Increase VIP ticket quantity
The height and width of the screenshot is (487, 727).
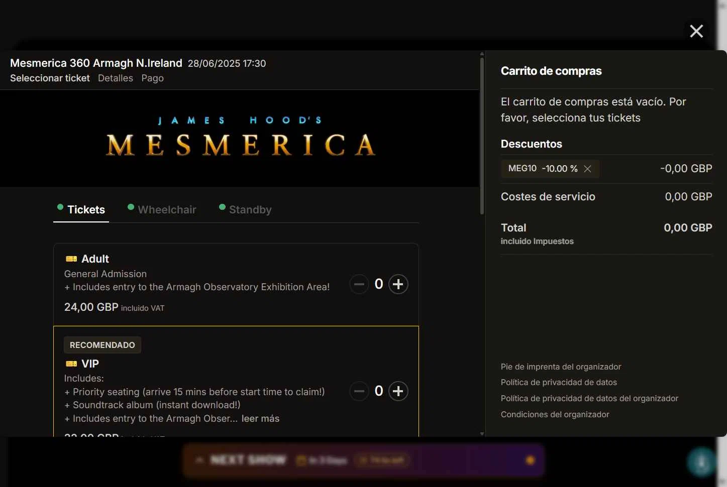coord(398,391)
